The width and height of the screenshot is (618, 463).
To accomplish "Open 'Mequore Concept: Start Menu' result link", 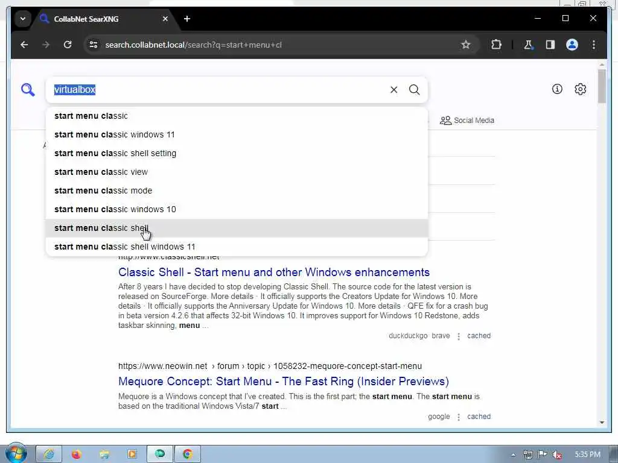I will click(x=284, y=381).
